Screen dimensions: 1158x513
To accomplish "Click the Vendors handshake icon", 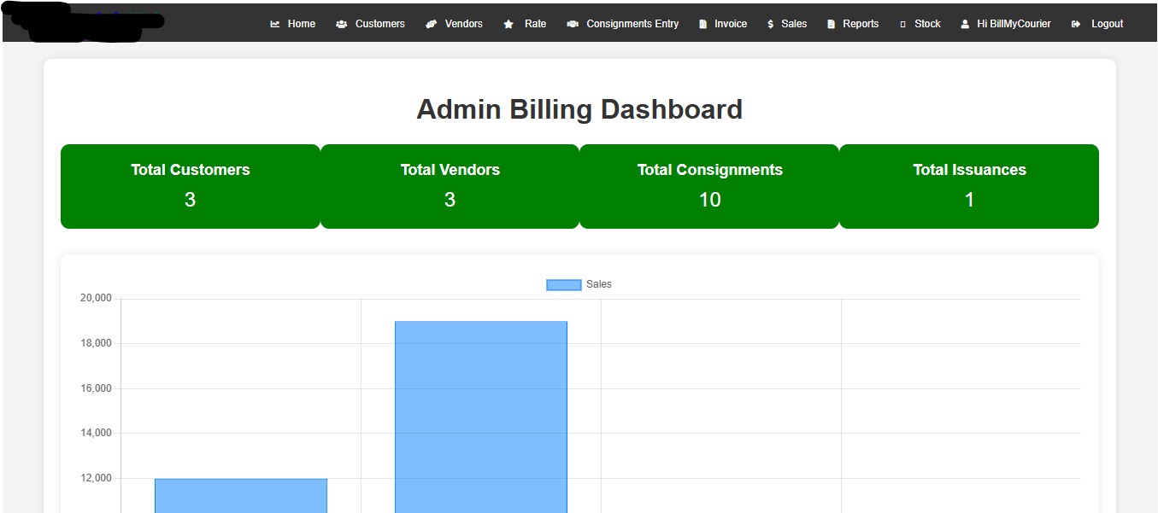I will pos(432,24).
